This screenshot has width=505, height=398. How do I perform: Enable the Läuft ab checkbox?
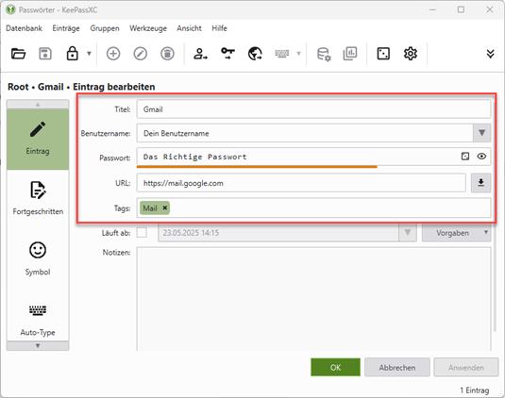point(142,233)
